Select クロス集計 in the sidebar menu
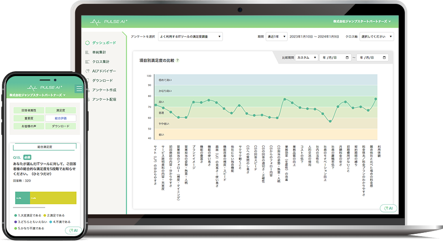 click(x=100, y=61)
